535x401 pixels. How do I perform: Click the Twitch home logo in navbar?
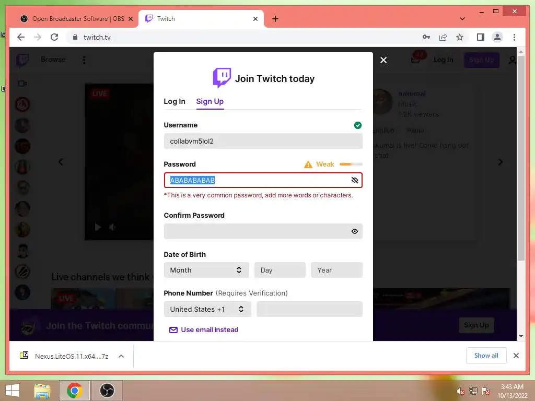tap(22, 60)
